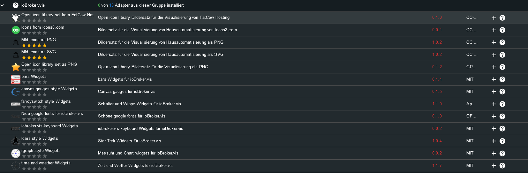Screen dimensions: 528x173
Task: Click the Icons8 green logo thumbnail
Action: tap(16, 30)
